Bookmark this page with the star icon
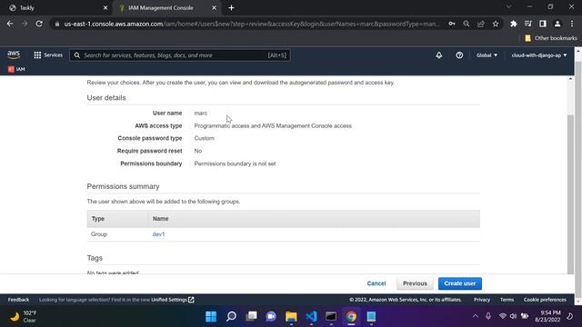Viewport: 582px width, 327px height. (496, 24)
